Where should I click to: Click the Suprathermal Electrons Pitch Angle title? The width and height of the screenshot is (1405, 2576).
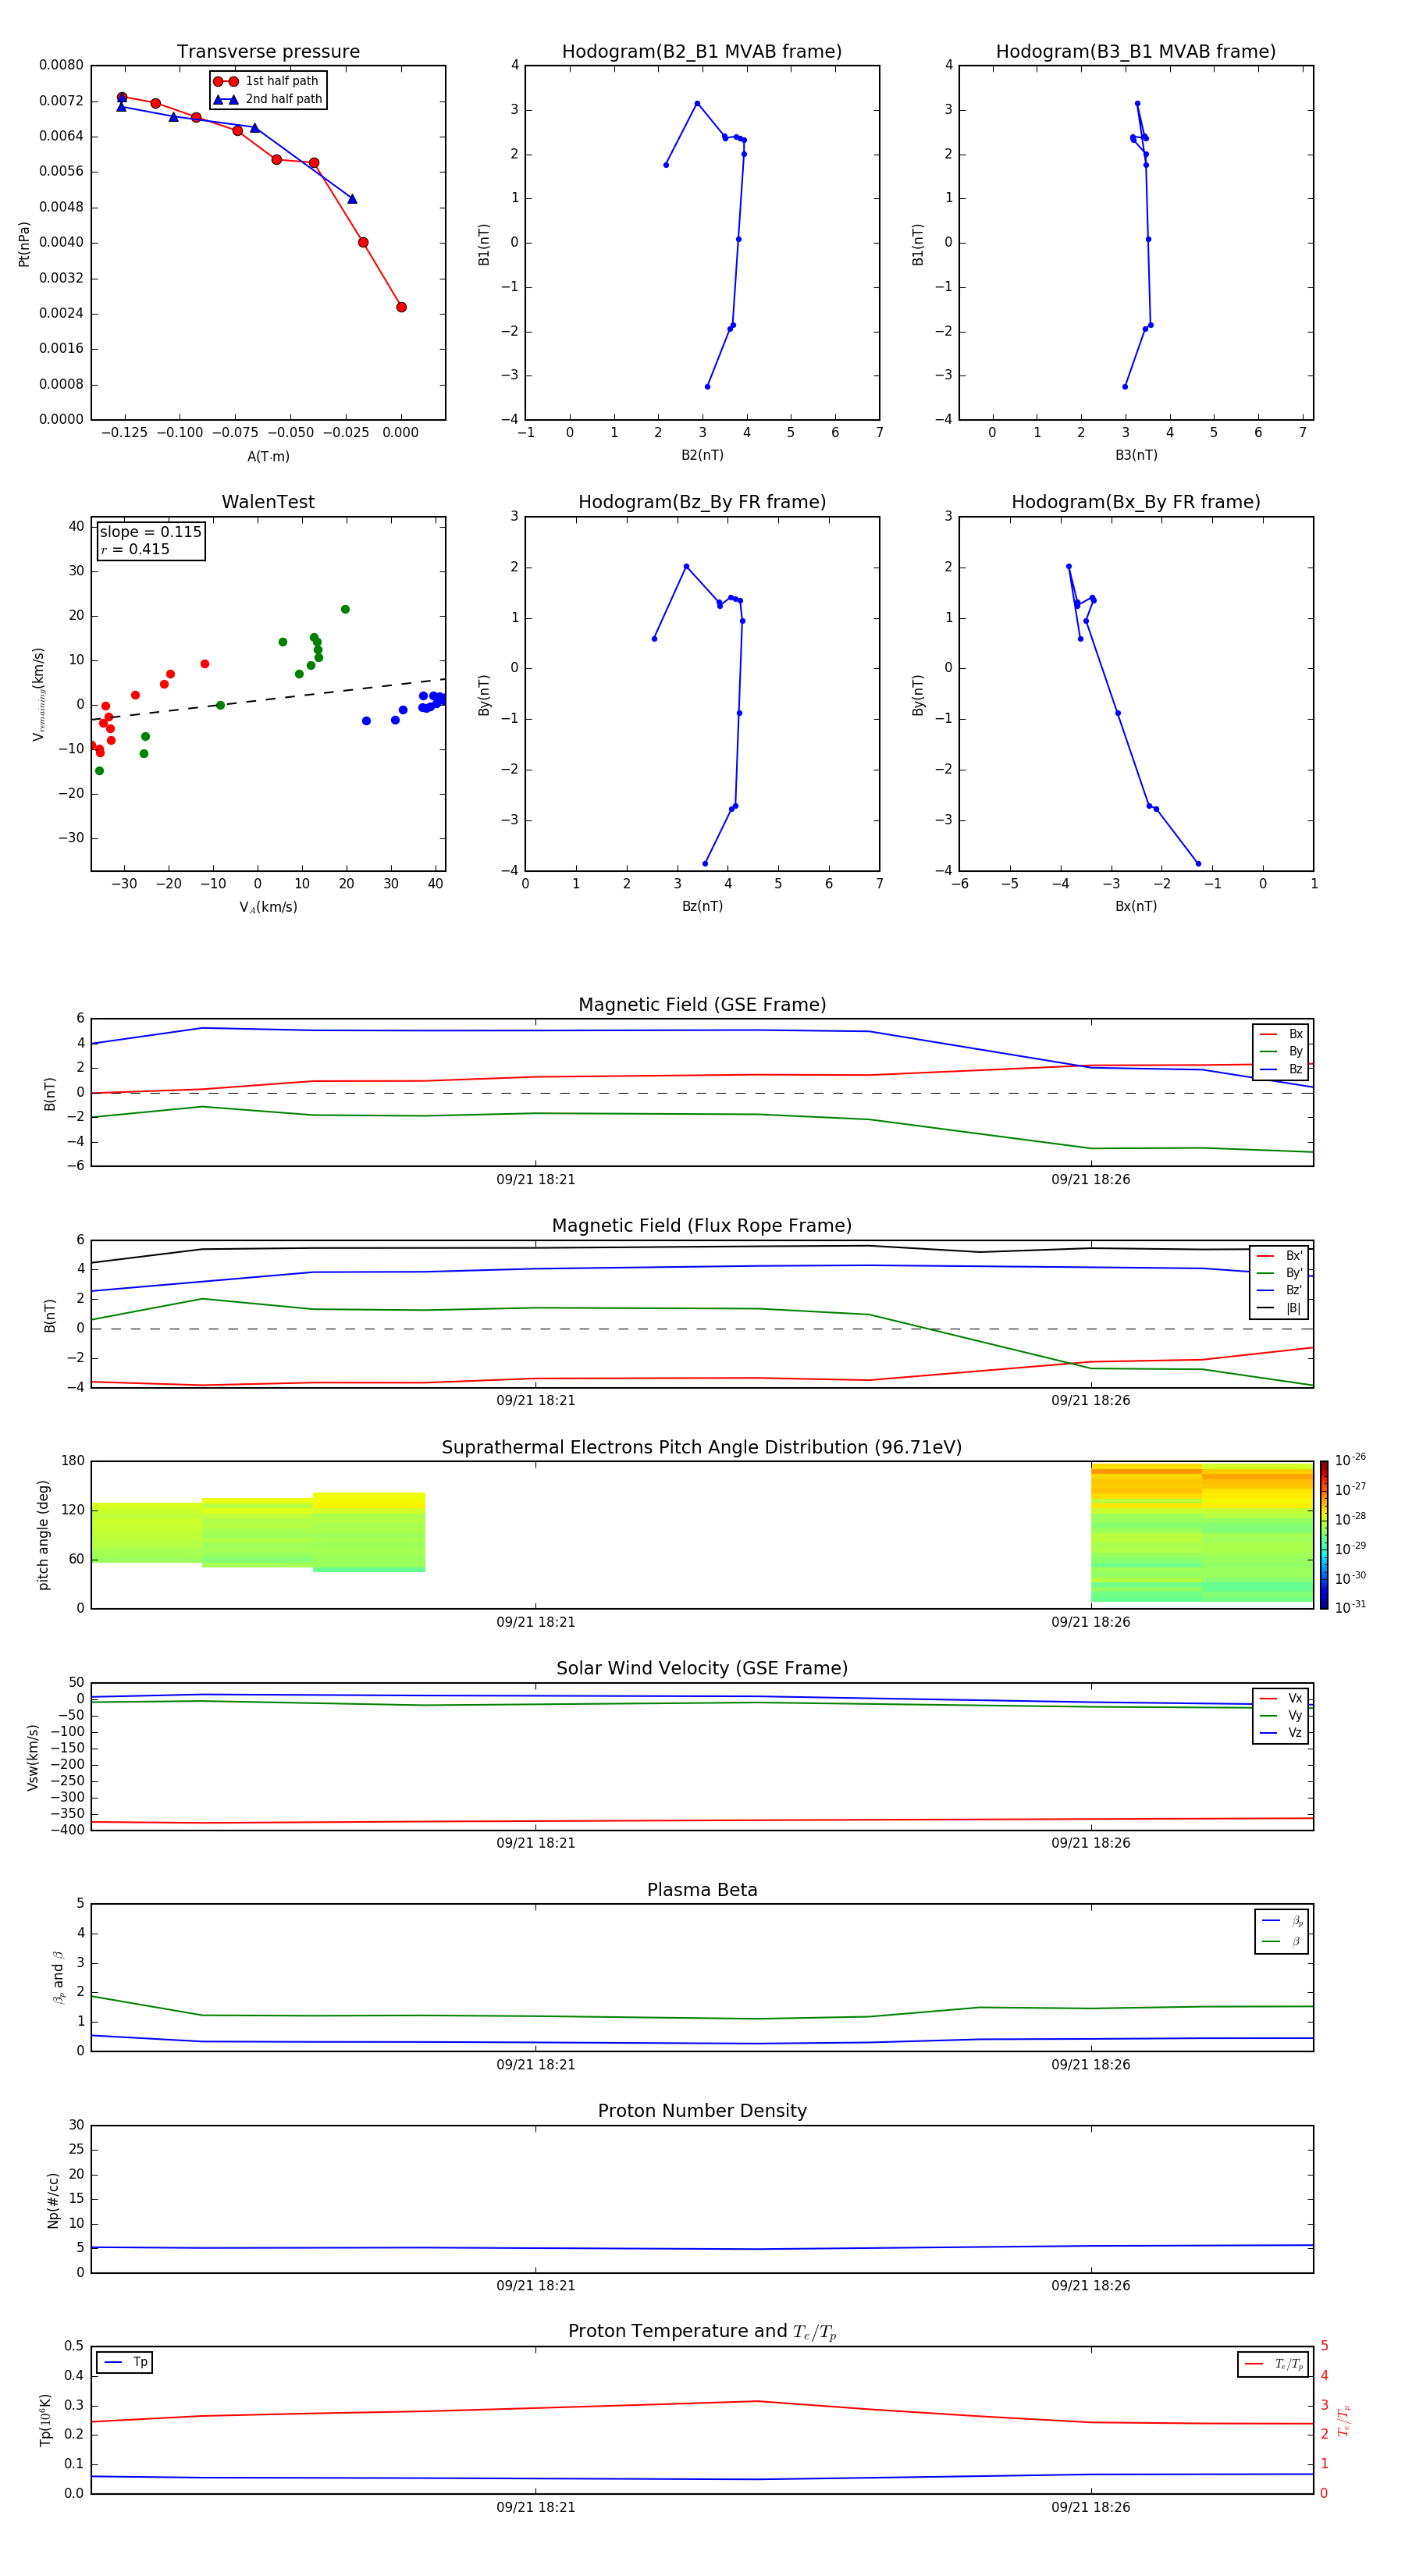click(x=702, y=1448)
